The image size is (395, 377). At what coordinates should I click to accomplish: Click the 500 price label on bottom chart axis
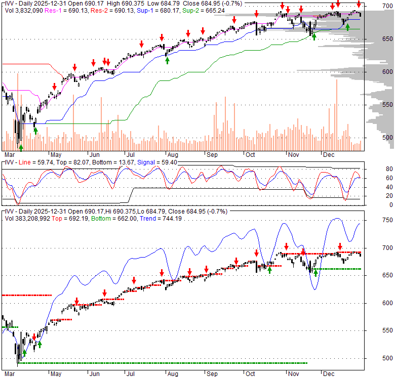point(387,358)
